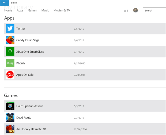
Task: Open the Air Hockey Ultimate 3D title
Action: 31,129
